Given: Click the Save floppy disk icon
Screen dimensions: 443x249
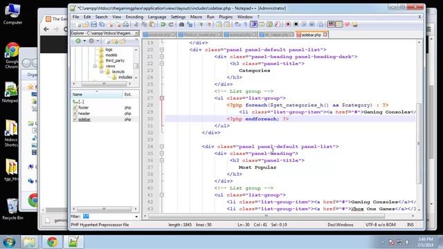Looking at the screenshot, I should [93, 25].
